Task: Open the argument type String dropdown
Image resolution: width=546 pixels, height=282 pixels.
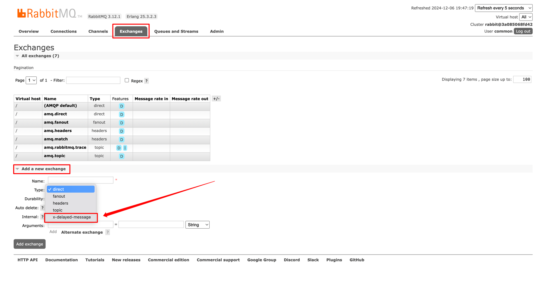Action: click(197, 225)
